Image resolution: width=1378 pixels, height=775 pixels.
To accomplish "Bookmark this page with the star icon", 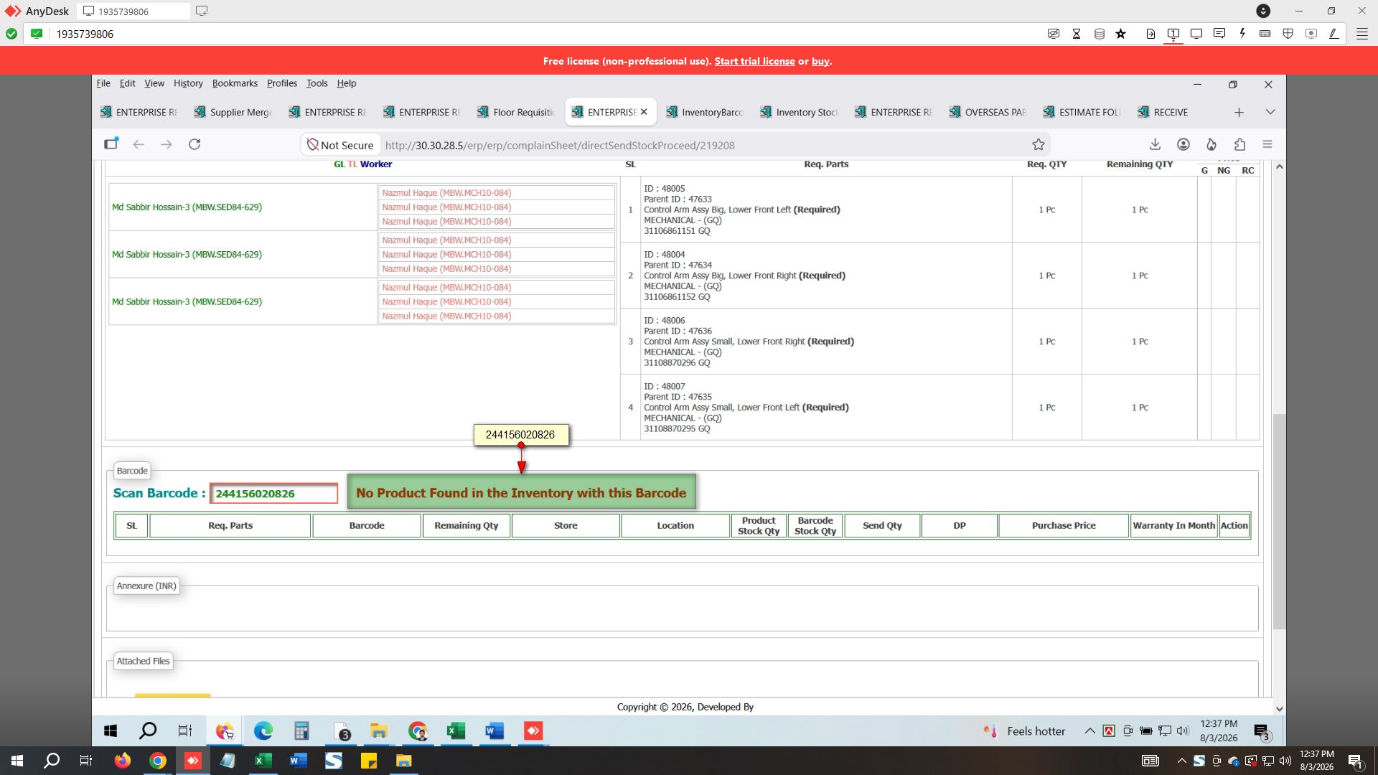I will (1039, 145).
